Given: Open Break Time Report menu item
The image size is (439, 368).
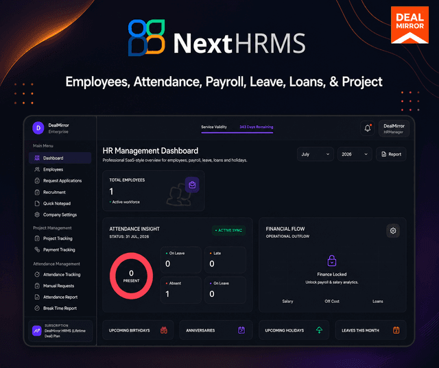Looking at the screenshot, I should pyautogui.click(x=60, y=308).
